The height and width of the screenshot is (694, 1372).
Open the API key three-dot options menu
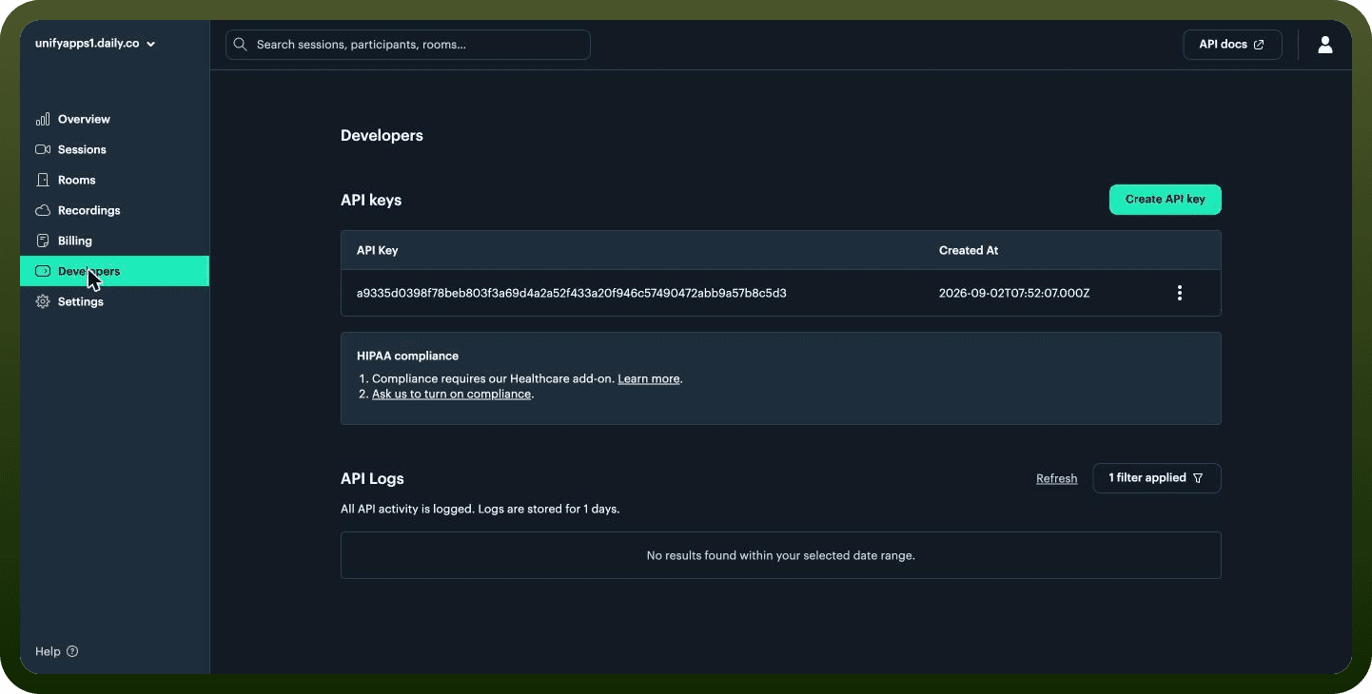point(1180,293)
